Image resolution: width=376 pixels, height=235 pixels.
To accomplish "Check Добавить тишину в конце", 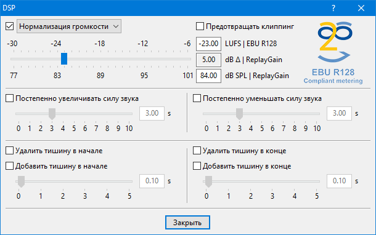I will click(x=197, y=166).
